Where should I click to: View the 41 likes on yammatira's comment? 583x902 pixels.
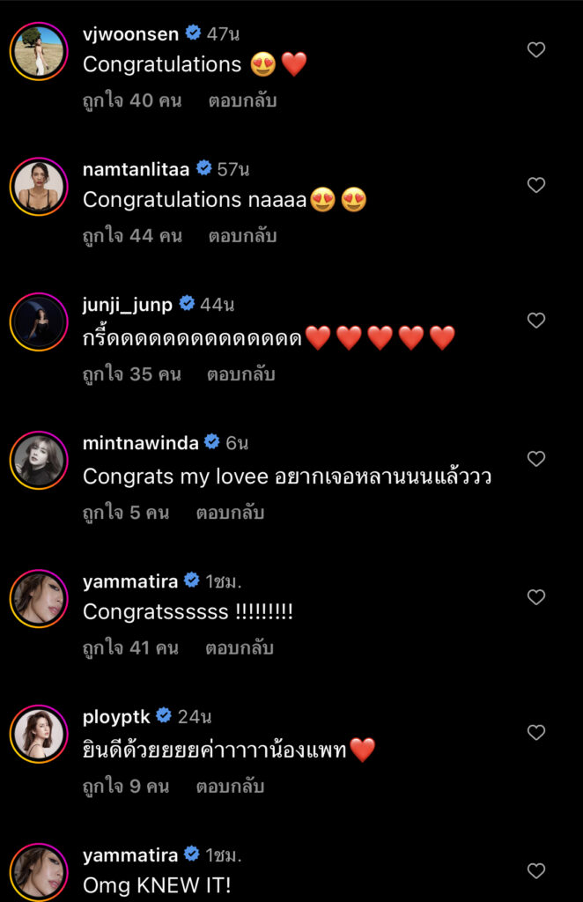point(130,648)
